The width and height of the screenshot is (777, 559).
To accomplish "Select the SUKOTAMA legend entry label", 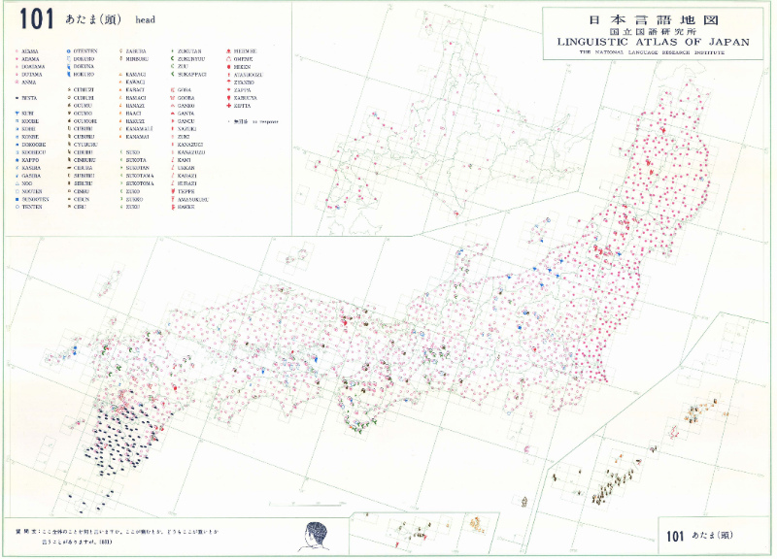I will (x=139, y=175).
